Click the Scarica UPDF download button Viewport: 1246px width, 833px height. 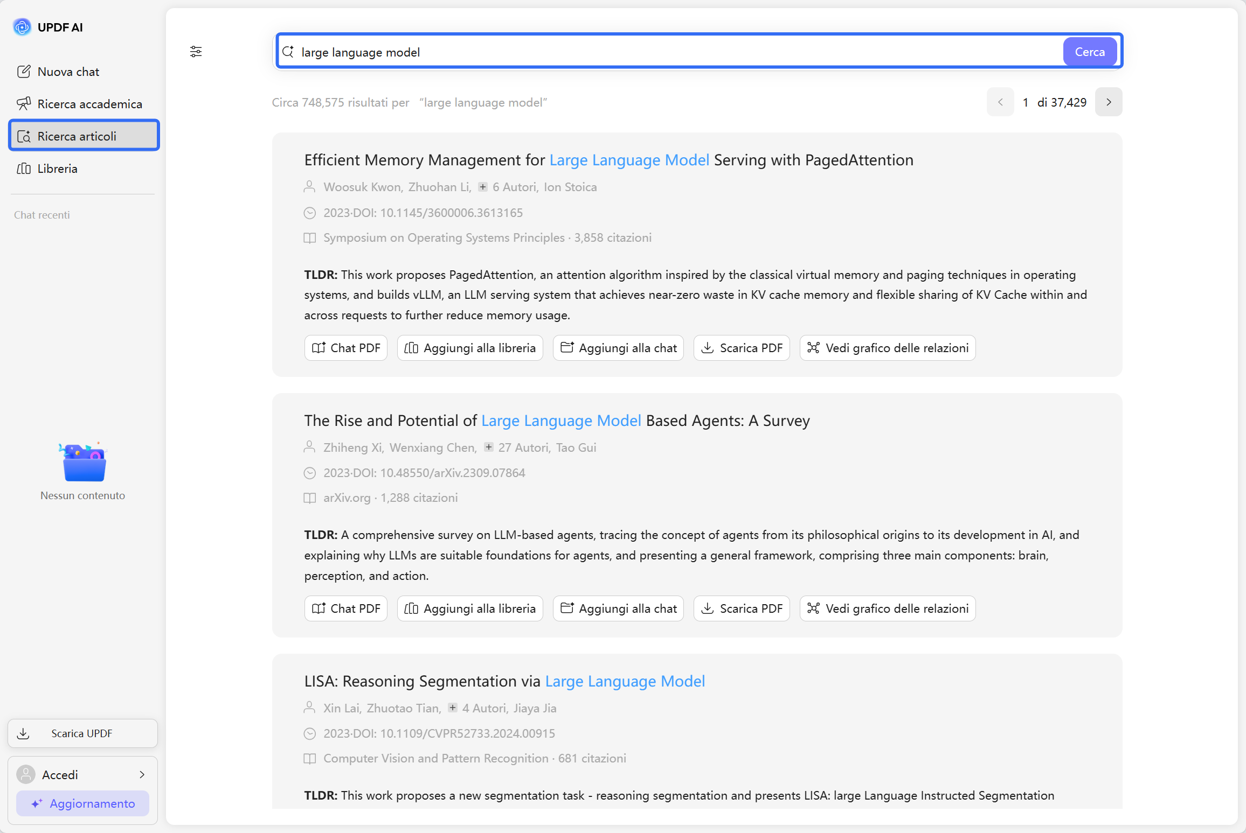[82, 733]
